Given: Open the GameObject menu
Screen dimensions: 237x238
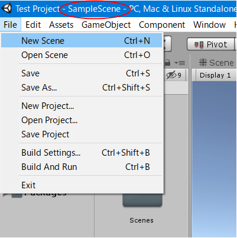Looking at the screenshot, I should pyautogui.click(x=106, y=25).
